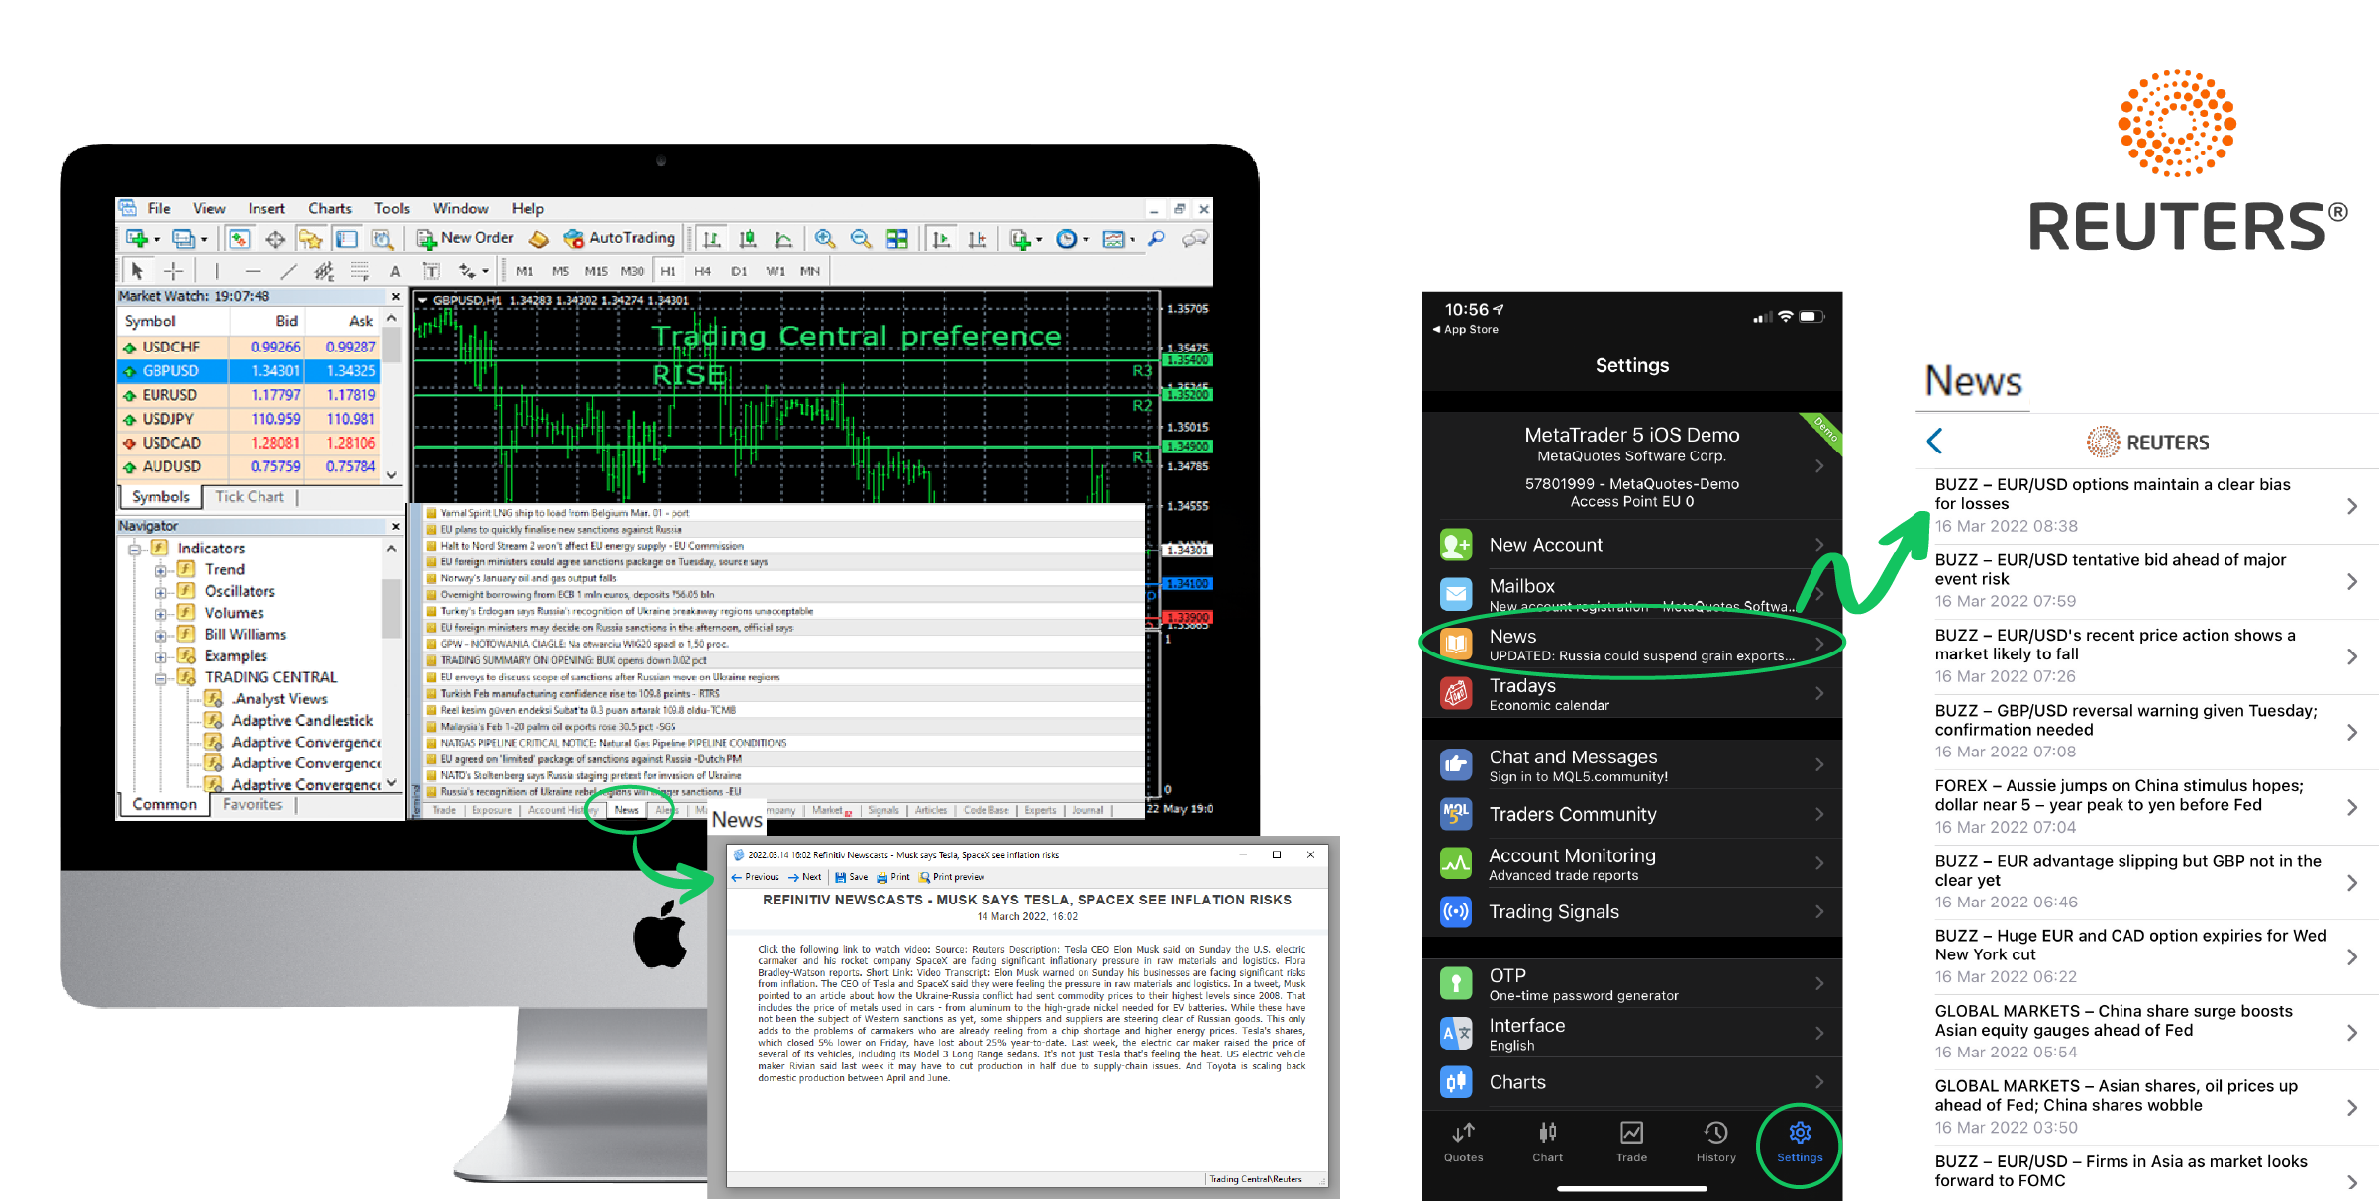Select the vertical line drawing tool

[x=217, y=271]
